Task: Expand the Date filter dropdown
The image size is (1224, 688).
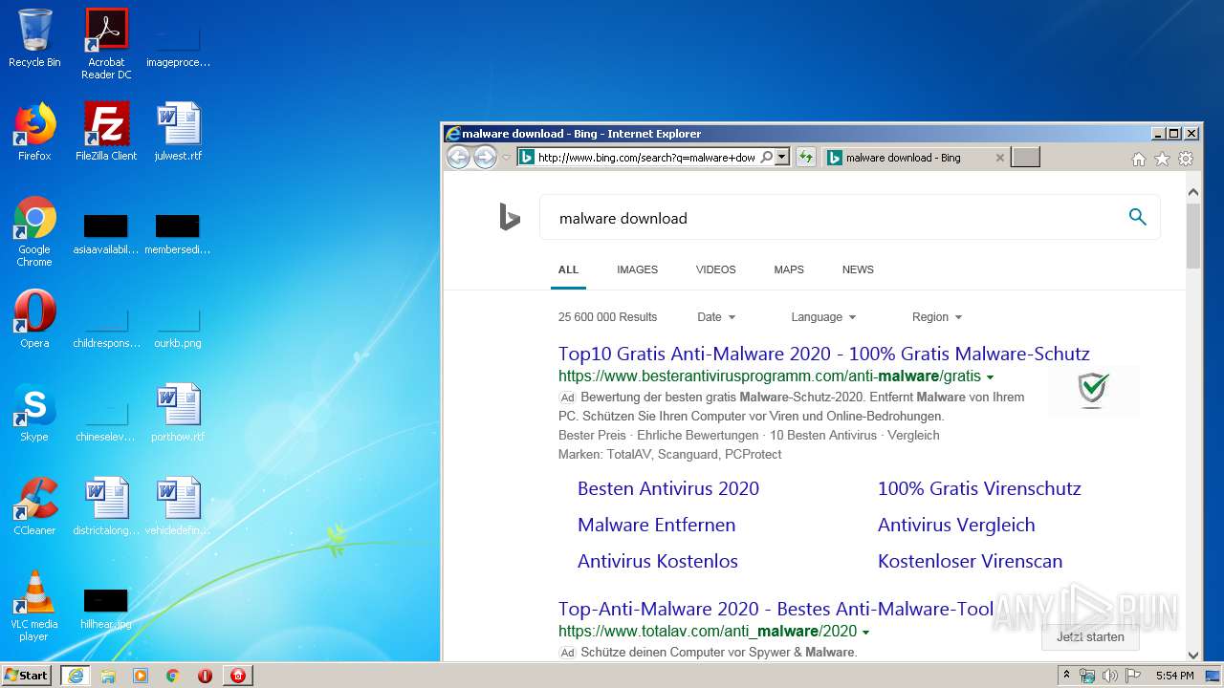Action: point(716,317)
